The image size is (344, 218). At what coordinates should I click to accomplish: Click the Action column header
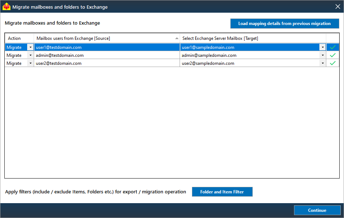click(x=19, y=38)
